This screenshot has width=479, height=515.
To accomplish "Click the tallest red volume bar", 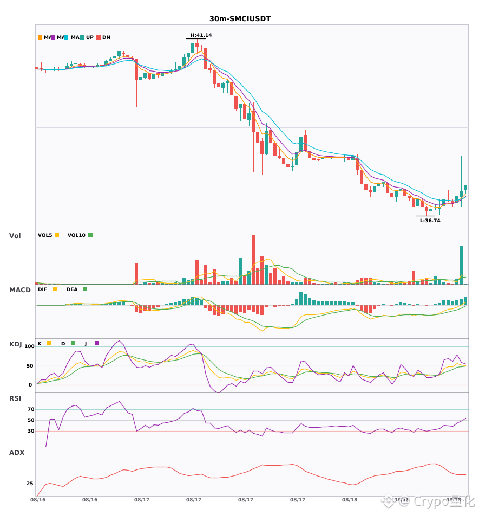I will [253, 260].
